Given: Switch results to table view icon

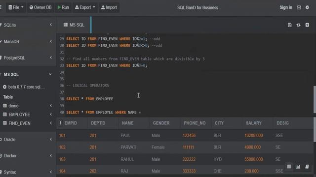Looking at the screenshot, I should click(x=289, y=167).
